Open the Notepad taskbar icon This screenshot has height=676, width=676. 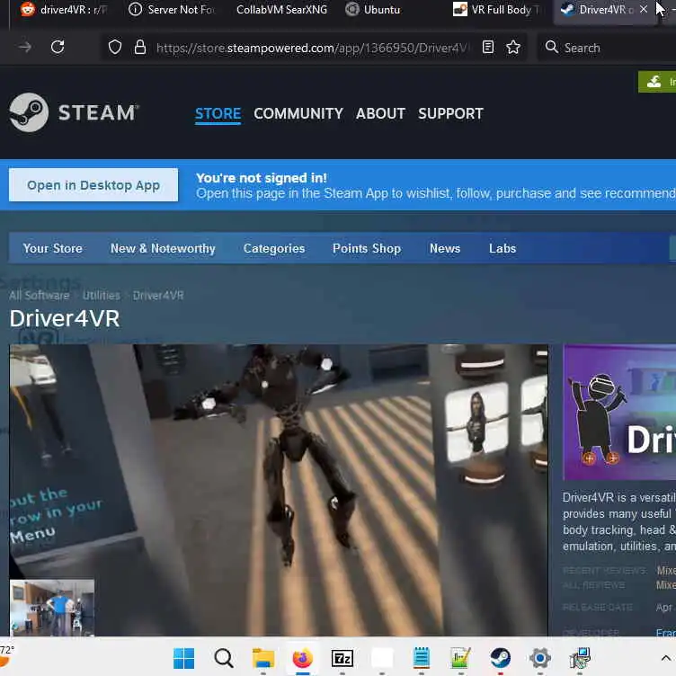pos(422,658)
